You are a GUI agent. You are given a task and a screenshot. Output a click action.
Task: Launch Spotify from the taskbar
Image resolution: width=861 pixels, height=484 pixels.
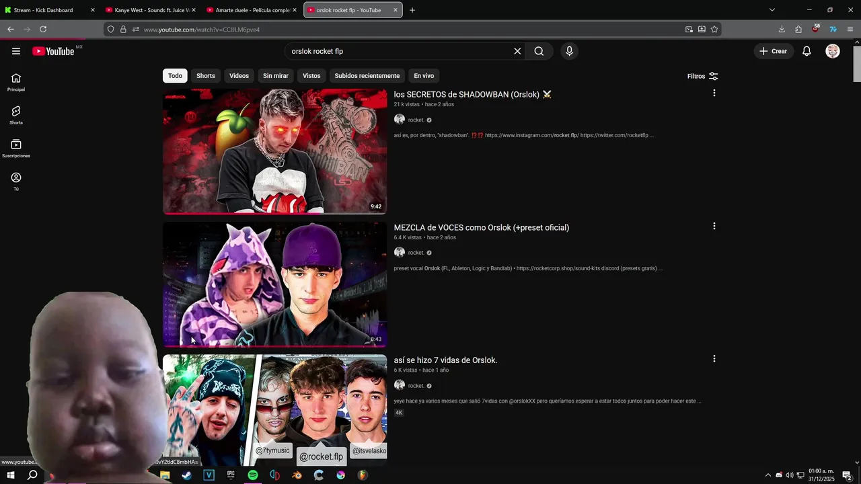253,475
